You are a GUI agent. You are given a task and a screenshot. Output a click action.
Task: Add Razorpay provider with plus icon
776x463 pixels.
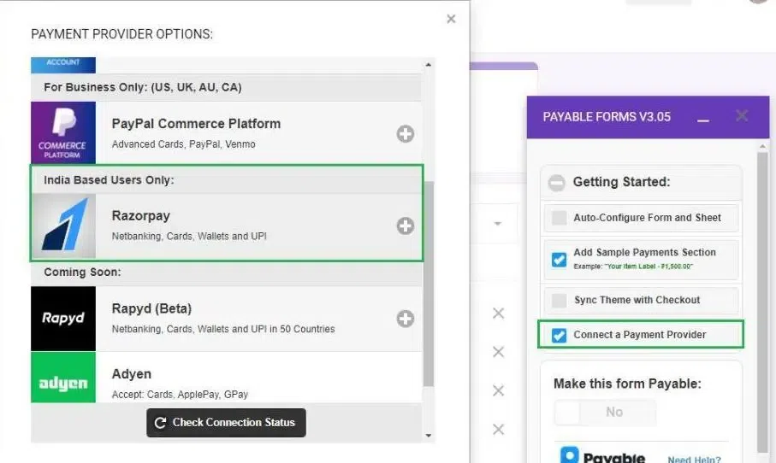point(406,226)
